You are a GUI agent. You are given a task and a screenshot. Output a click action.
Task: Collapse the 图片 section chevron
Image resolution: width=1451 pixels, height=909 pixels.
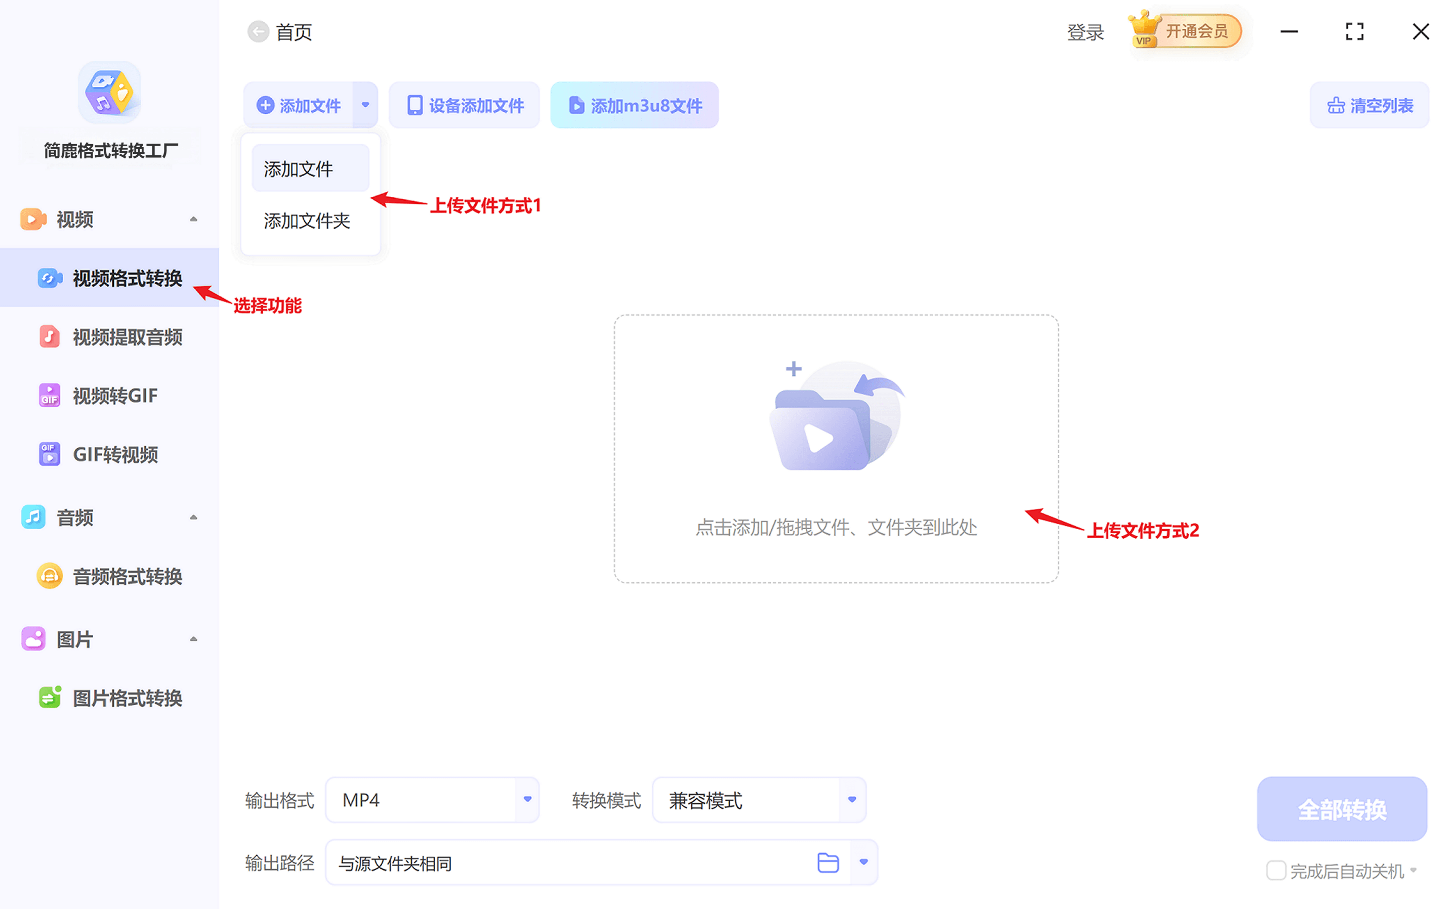(194, 639)
